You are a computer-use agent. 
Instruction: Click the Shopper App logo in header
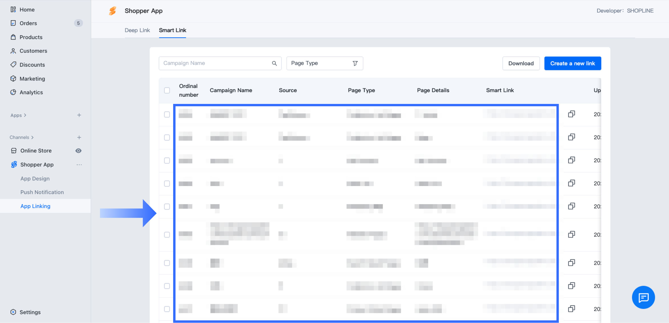pos(113,11)
